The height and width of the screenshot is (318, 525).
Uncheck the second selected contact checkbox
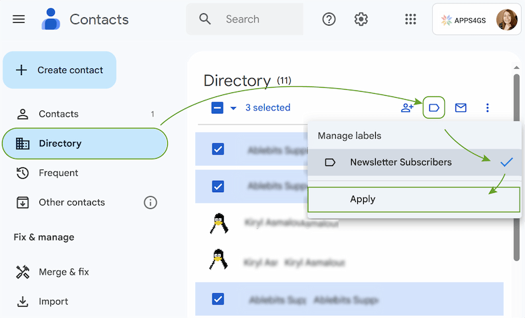click(x=218, y=186)
